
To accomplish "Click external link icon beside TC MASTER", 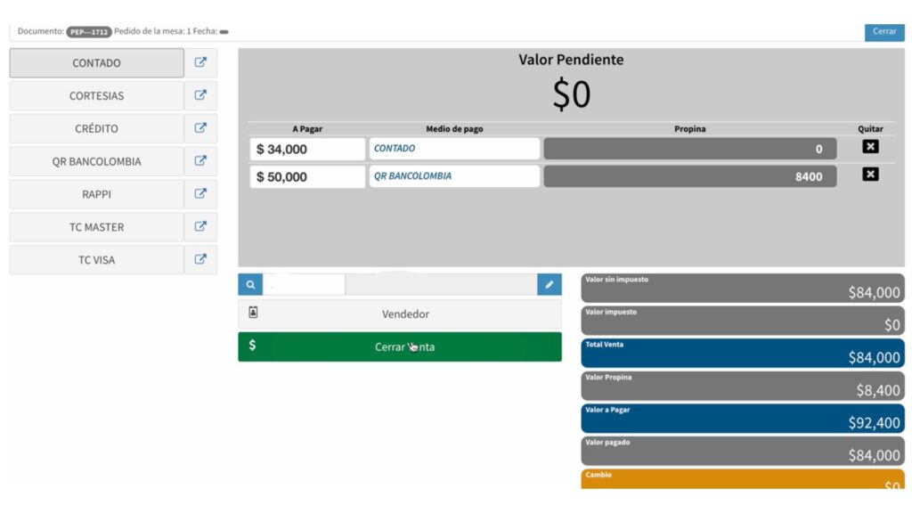I will pos(200,227).
